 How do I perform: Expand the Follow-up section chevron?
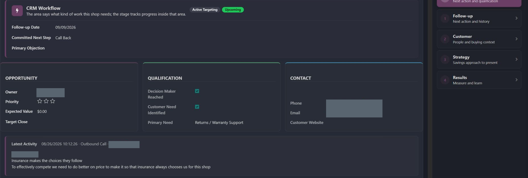pos(516,18)
